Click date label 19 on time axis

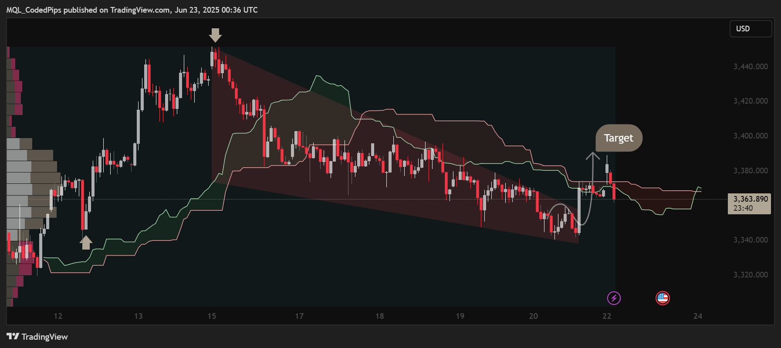pos(460,316)
